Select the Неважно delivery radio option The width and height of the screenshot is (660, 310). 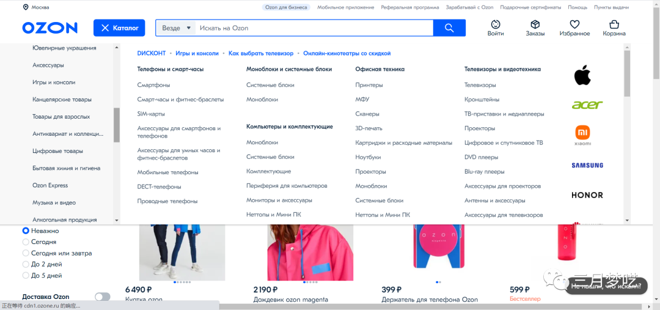click(26, 231)
